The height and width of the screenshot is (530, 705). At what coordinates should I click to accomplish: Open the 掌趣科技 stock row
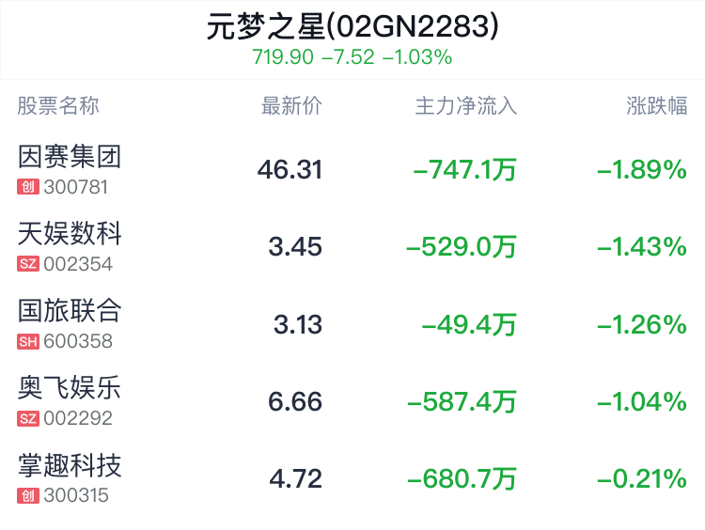point(352,478)
